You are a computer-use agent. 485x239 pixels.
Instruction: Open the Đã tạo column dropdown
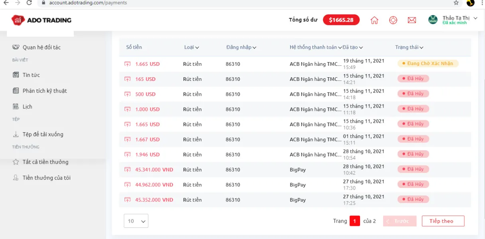click(x=353, y=47)
